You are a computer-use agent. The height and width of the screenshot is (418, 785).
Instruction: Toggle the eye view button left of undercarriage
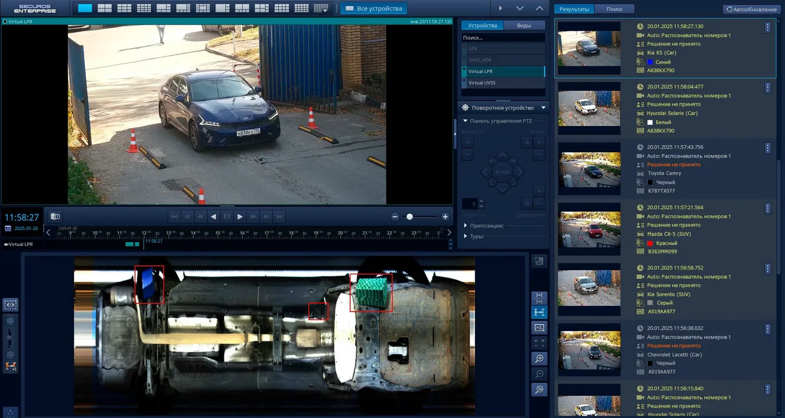point(10,304)
